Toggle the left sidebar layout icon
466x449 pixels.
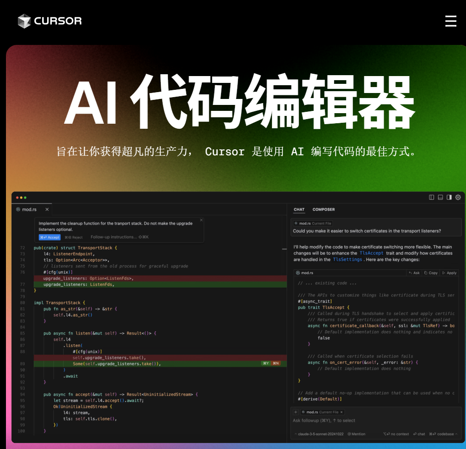[x=432, y=197]
